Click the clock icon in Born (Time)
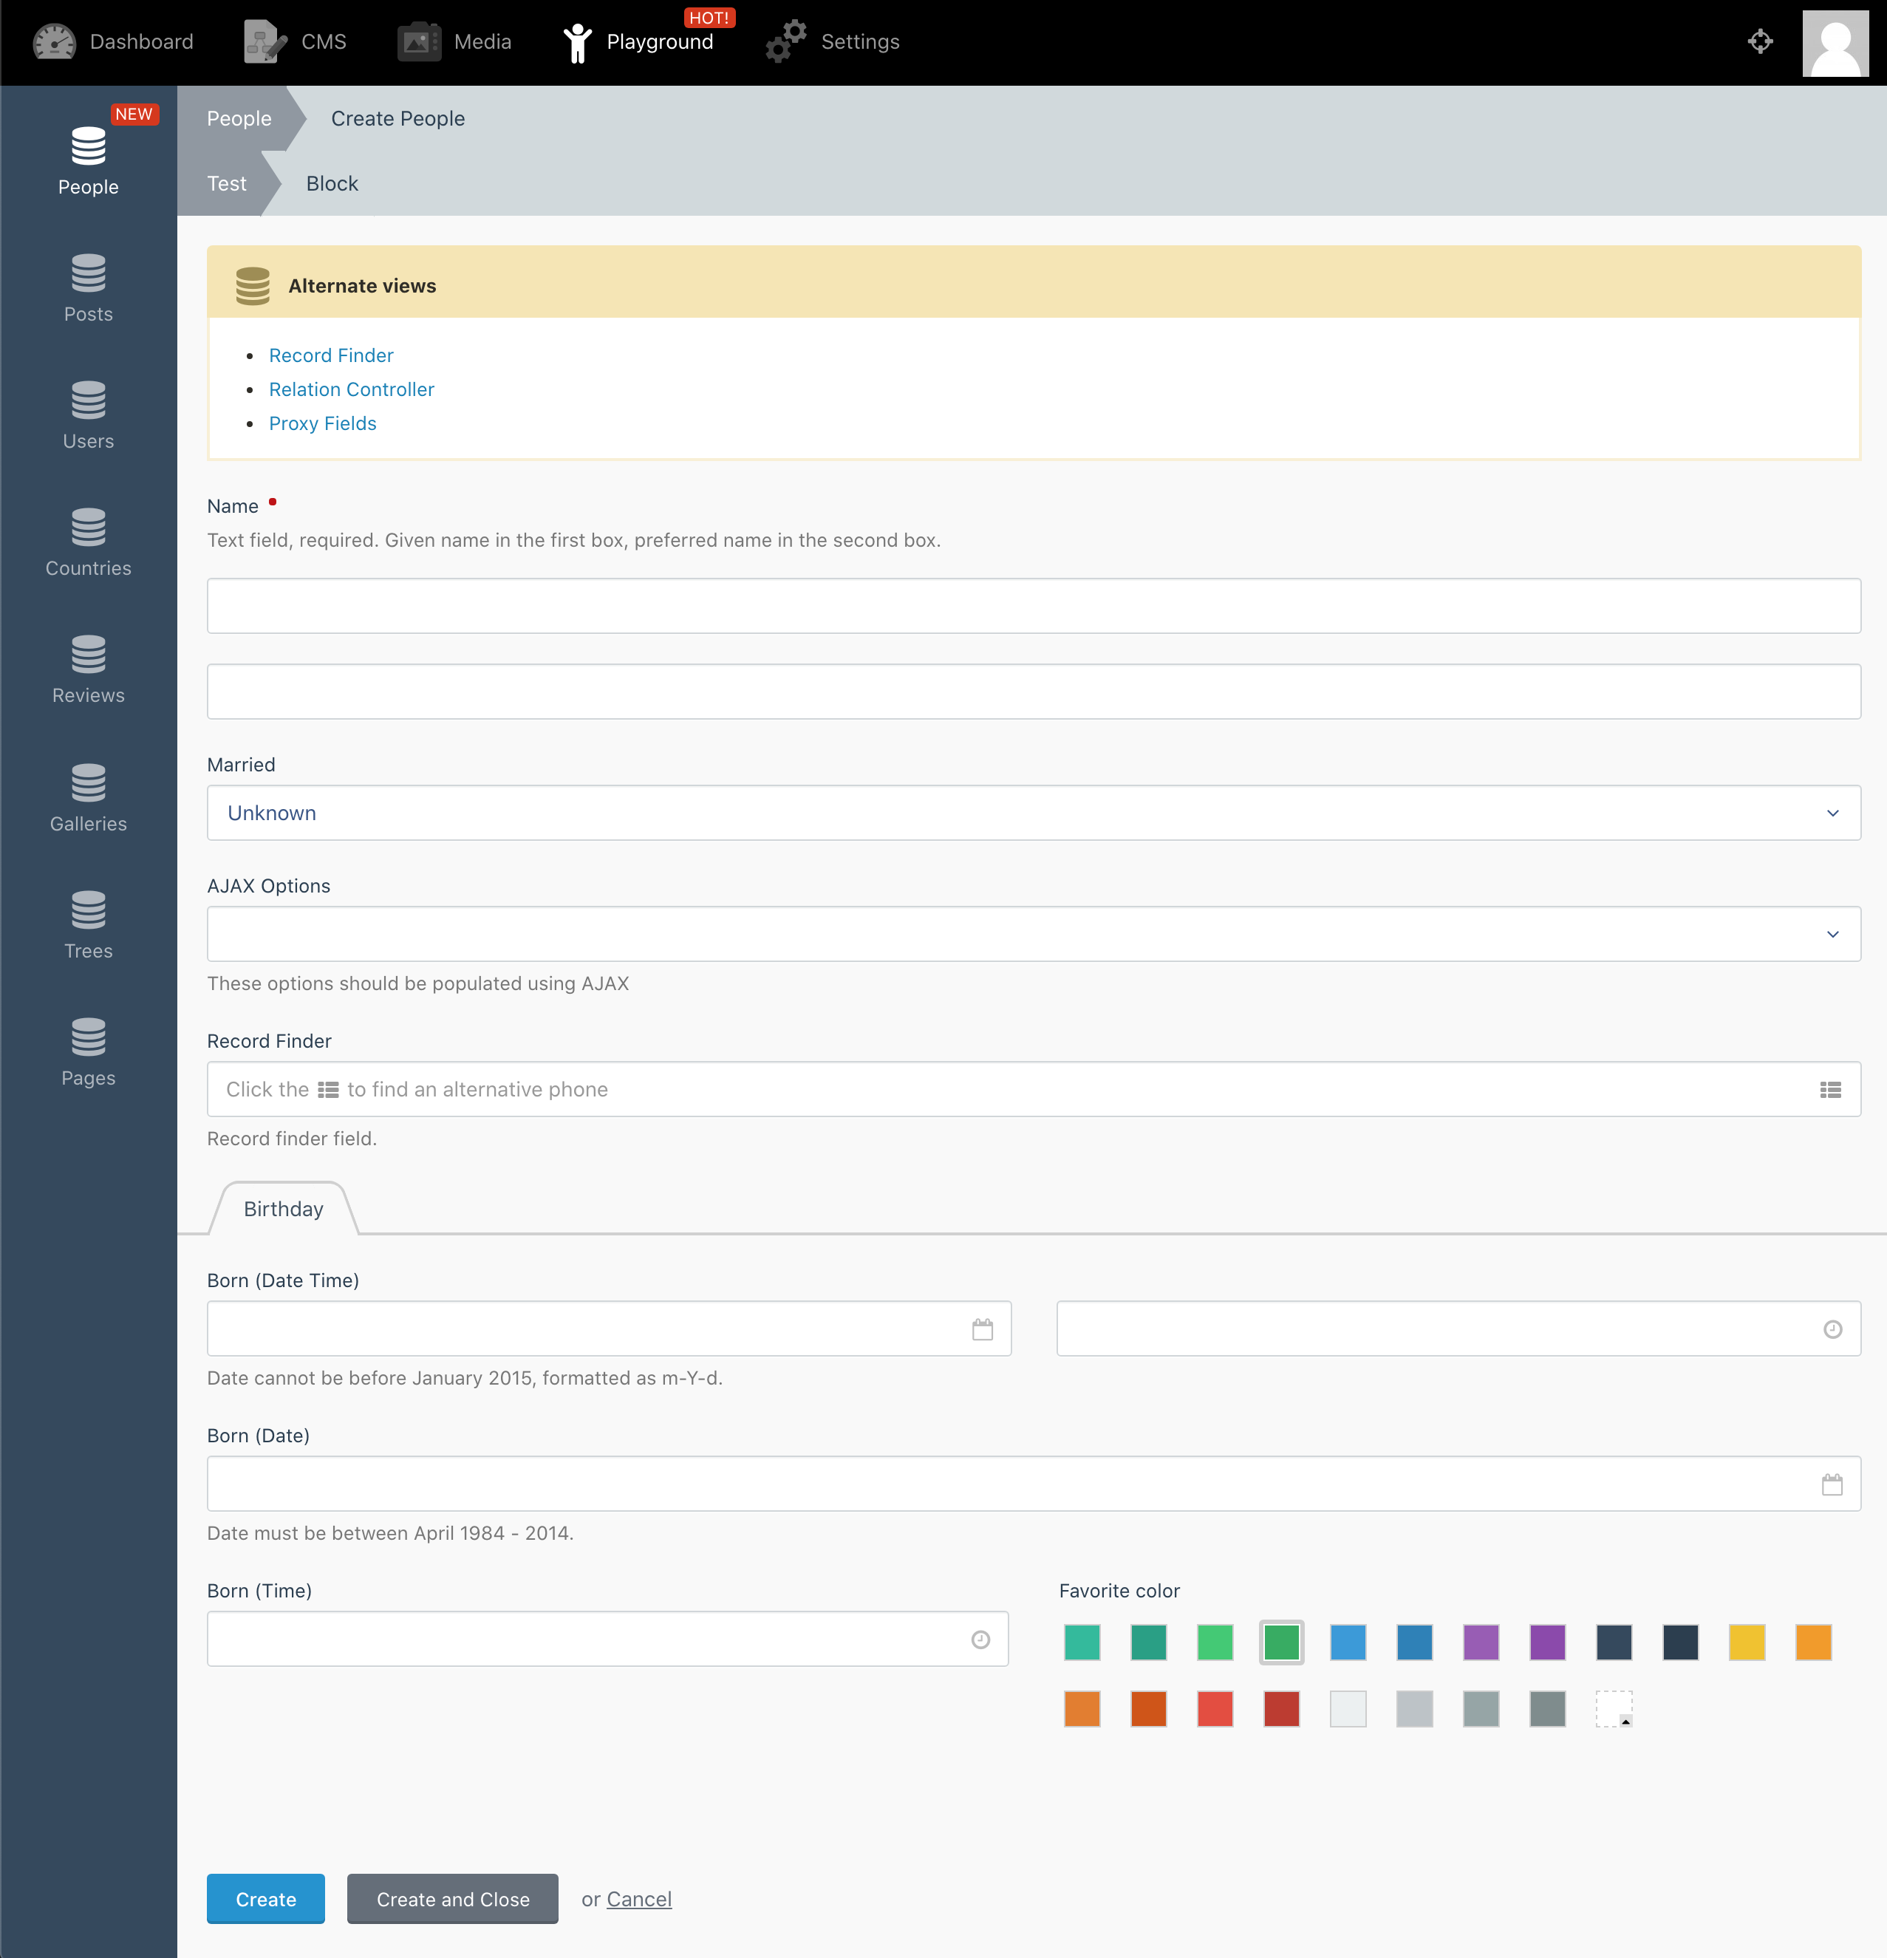The image size is (1887, 1958). (980, 1640)
